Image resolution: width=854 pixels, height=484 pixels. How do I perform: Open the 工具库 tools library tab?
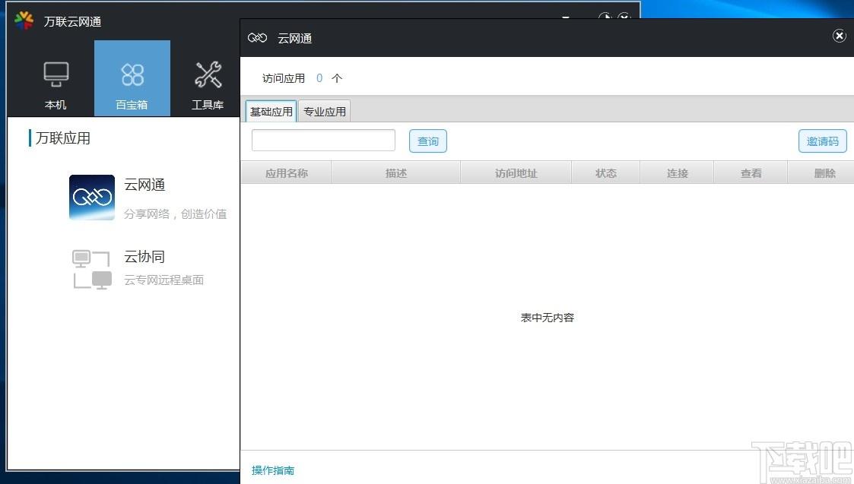tap(208, 78)
